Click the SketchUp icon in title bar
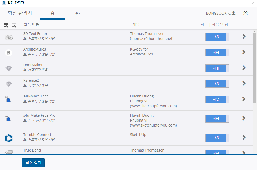 point(4,3)
